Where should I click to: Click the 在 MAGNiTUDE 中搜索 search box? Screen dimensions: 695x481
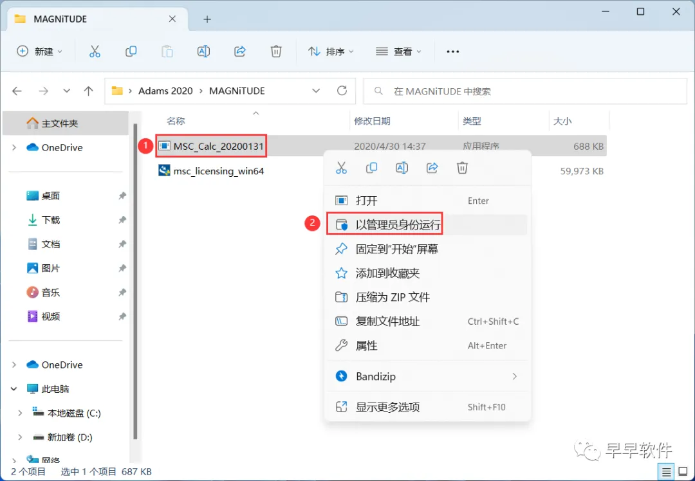pos(525,91)
